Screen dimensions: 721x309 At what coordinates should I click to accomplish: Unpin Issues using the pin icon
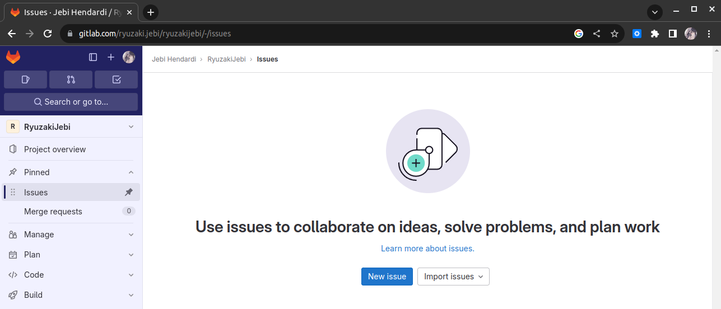(x=129, y=193)
